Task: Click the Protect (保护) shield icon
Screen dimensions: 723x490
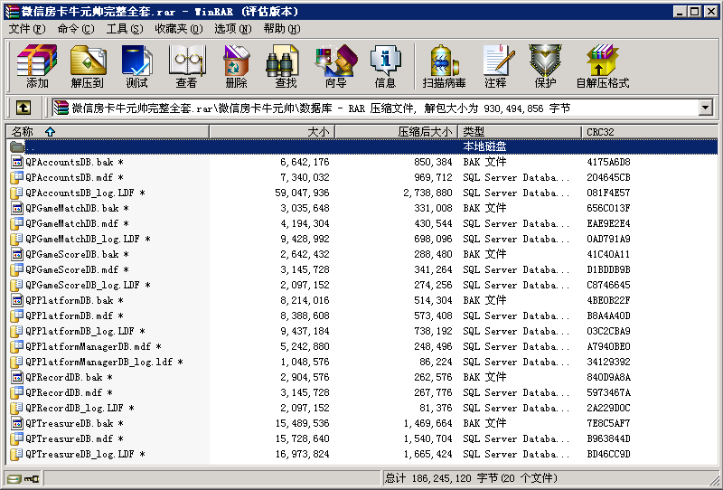Action: click(x=545, y=66)
